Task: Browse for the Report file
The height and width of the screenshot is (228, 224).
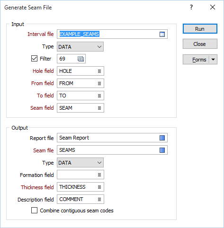Action: [162, 138]
